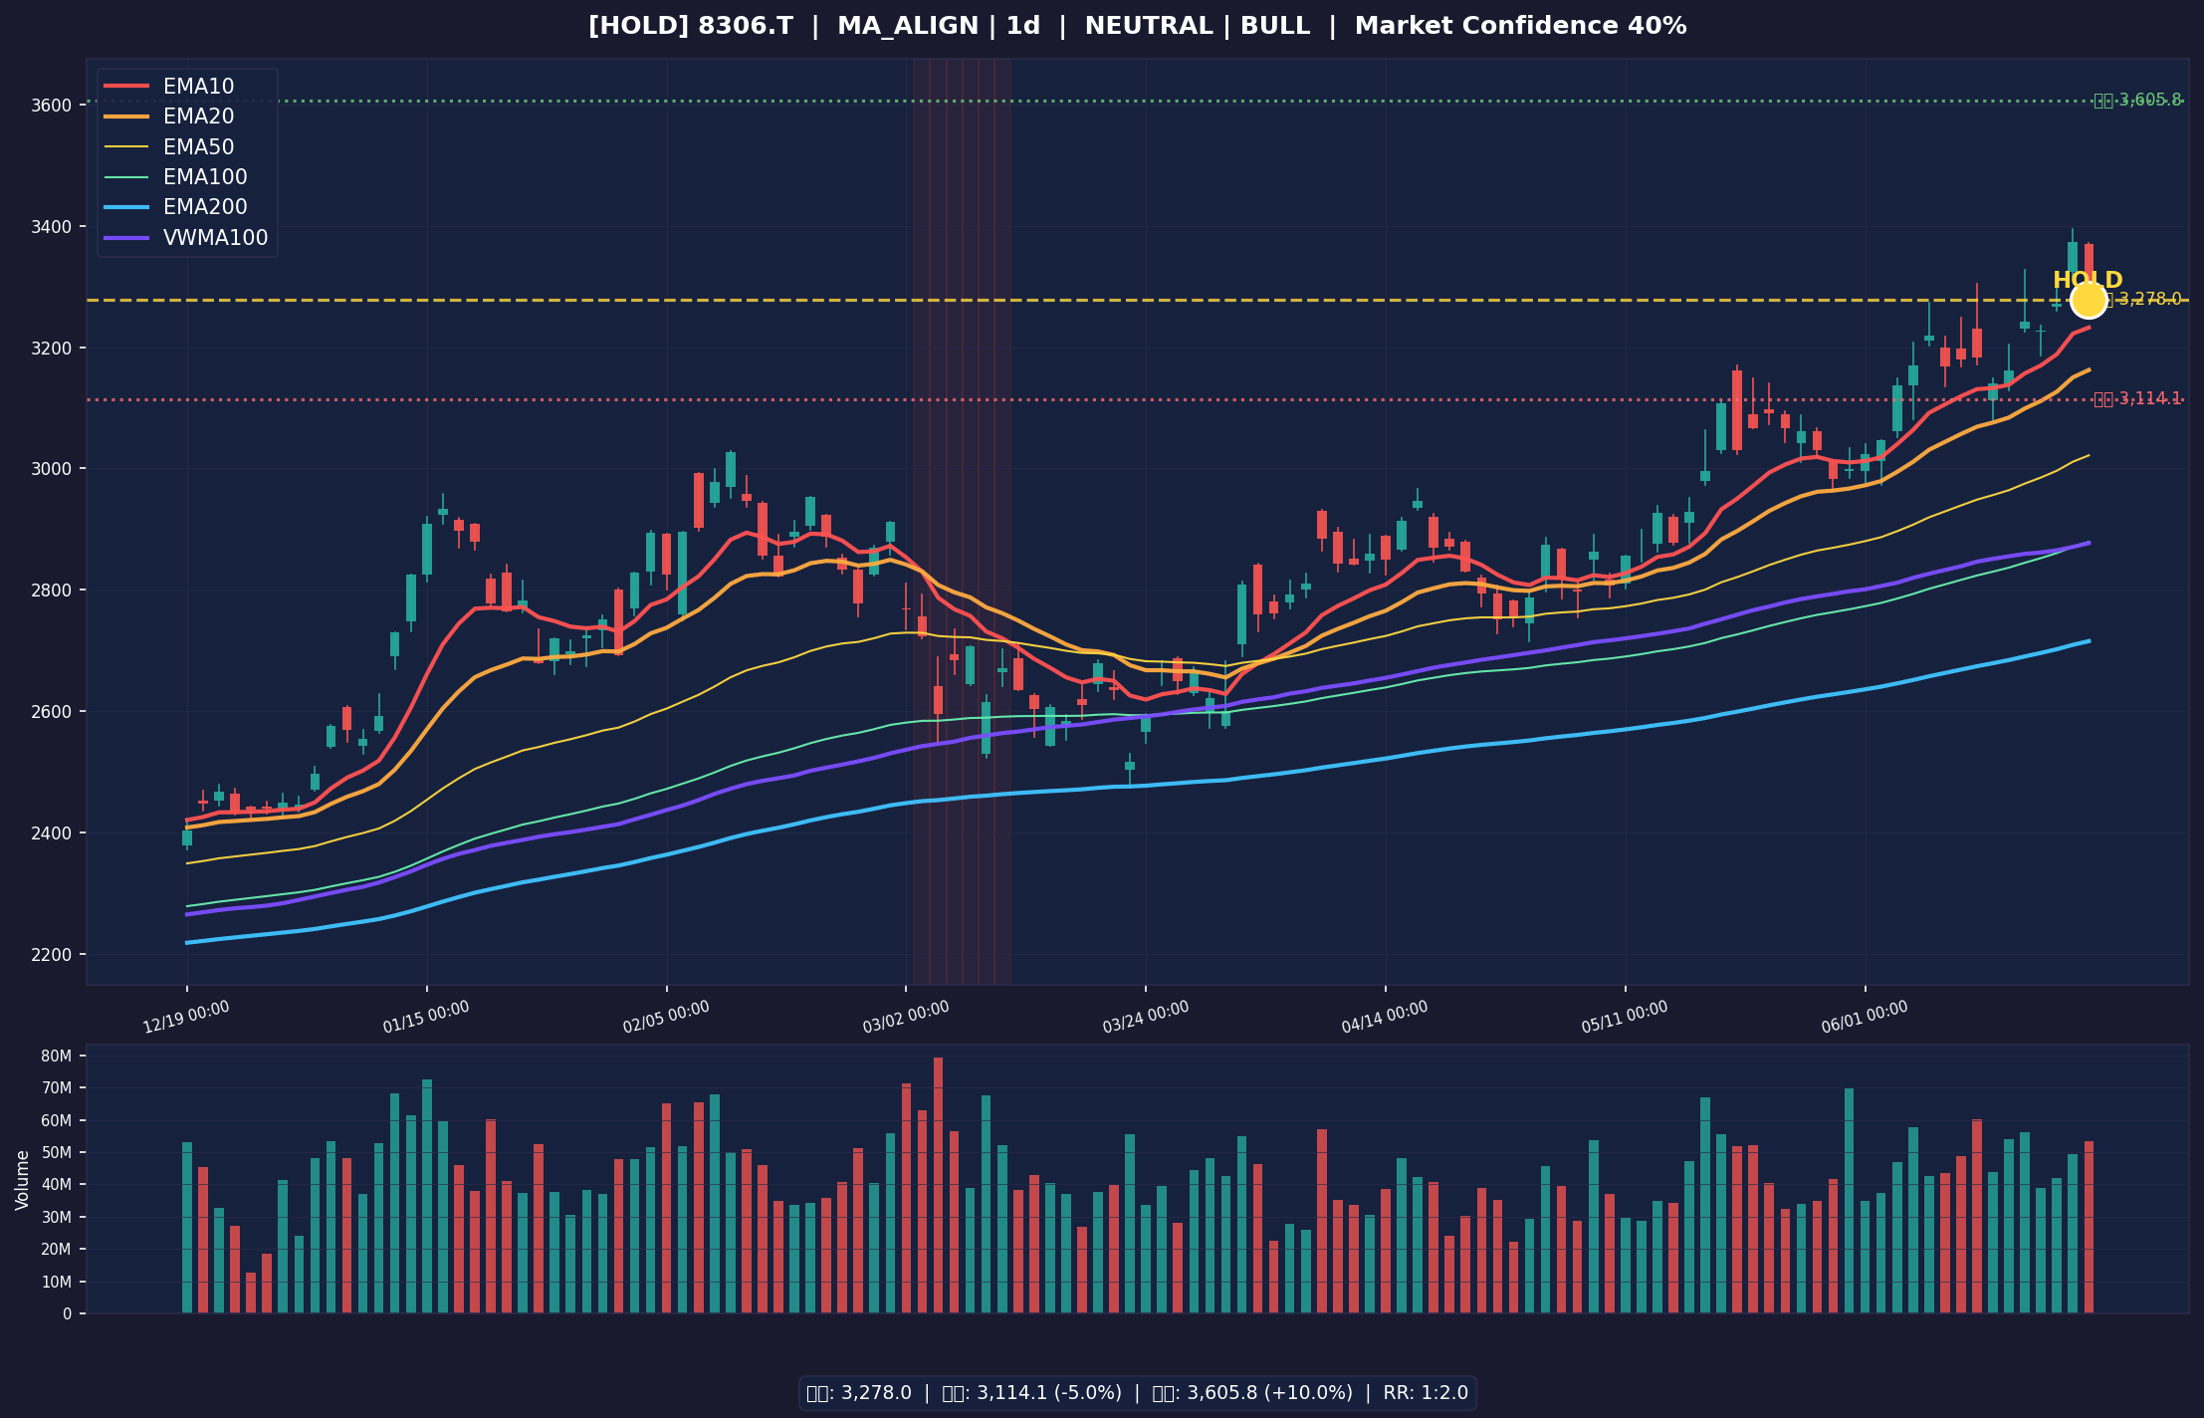Click the 03/24 00:00 date label
This screenshot has height=1418, width=2204.
[1146, 1018]
